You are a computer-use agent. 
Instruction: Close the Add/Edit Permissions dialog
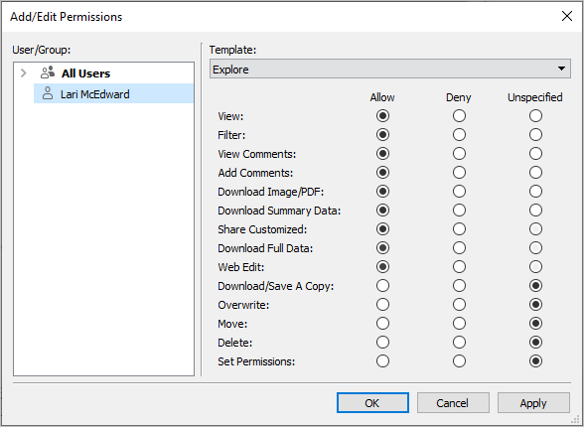(x=567, y=16)
